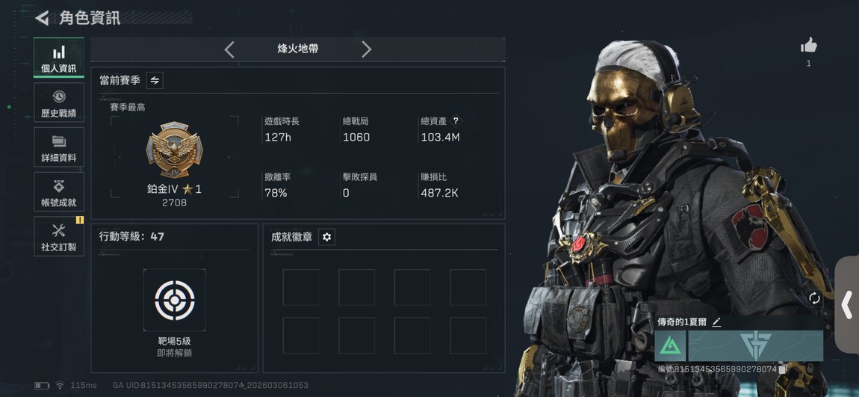
Task: Open 帳號成就 achievements section
Action: (58, 191)
